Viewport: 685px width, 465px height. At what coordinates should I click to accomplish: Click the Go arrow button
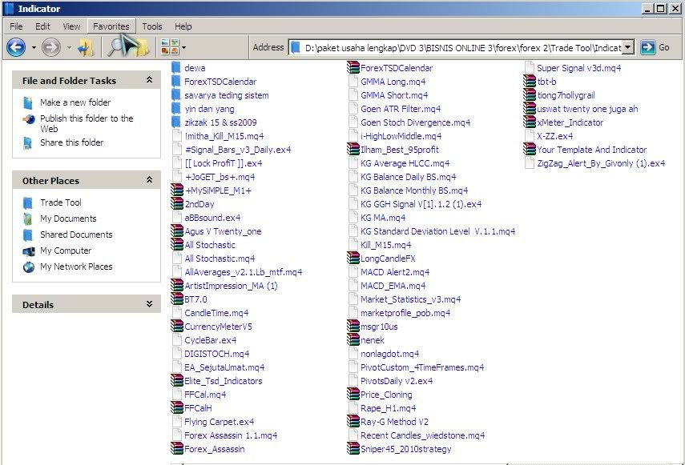pos(648,47)
